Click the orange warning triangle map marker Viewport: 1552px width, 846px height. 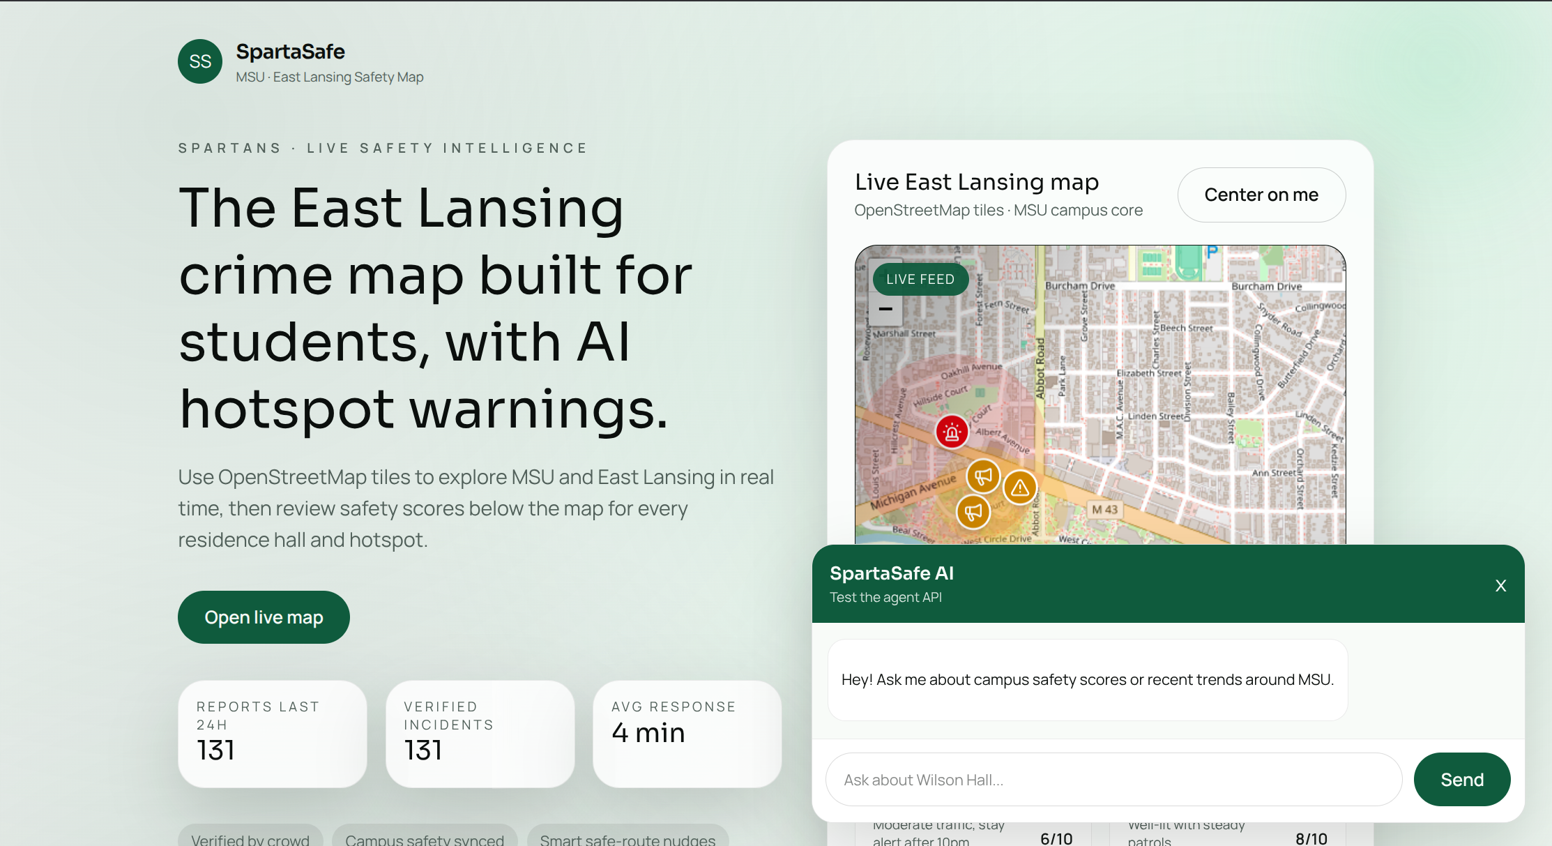[1020, 488]
